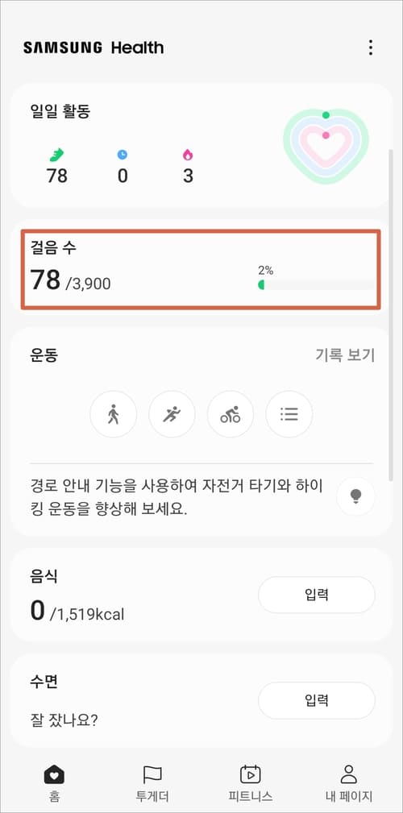Open the three-dot more options menu

(370, 48)
